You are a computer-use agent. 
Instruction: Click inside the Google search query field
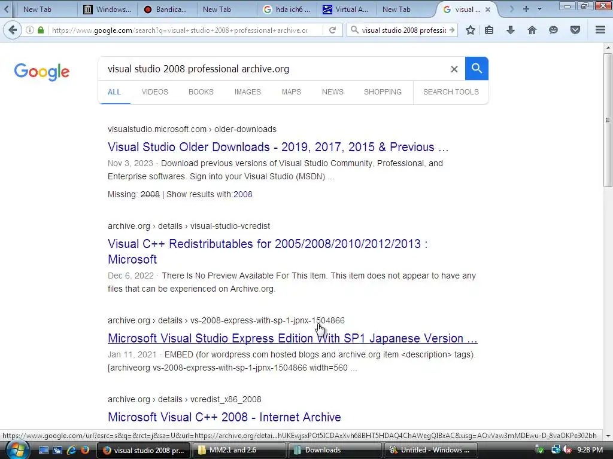[274, 69]
